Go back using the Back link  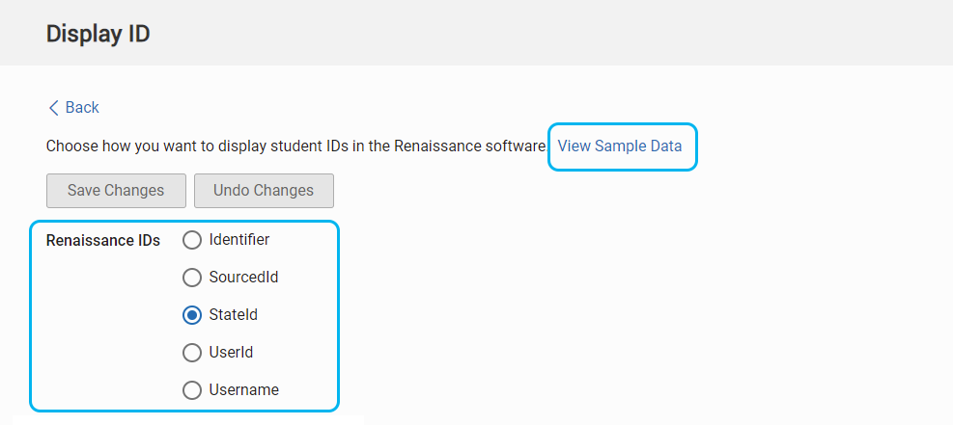click(x=73, y=108)
